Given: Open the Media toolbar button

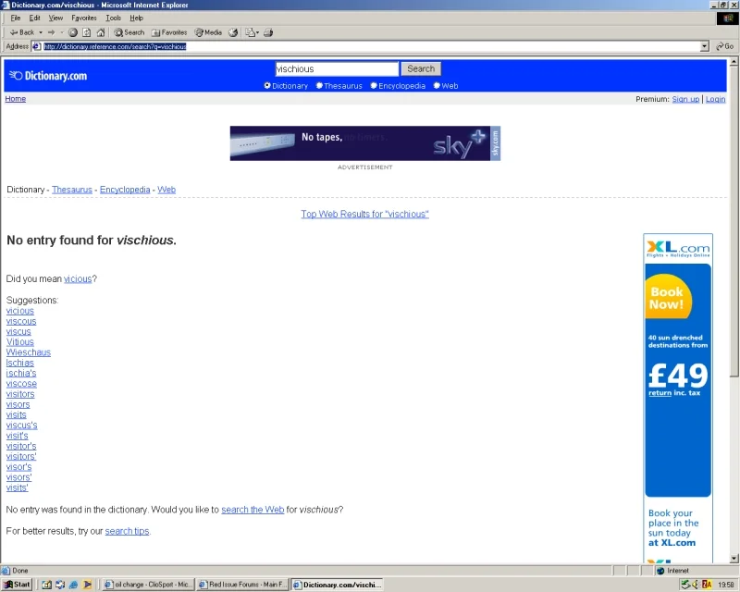Looking at the screenshot, I should (209, 32).
